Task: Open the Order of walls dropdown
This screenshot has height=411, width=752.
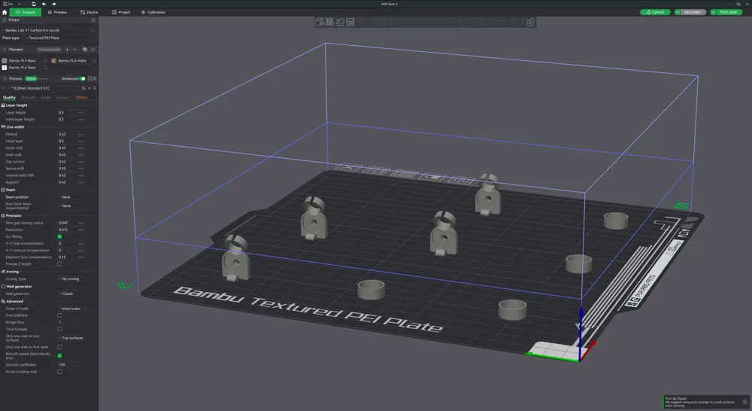Action: 71,309
